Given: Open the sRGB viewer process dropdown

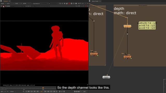Looking at the screenshot, I should (x=26, y=3).
